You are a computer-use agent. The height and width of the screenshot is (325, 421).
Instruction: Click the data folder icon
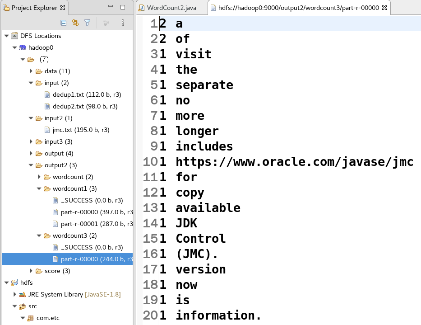39,71
